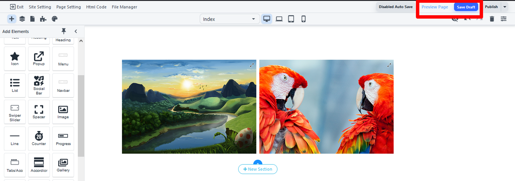The width and height of the screenshot is (515, 181).
Task: Open the Index page dropdown
Action: [x=229, y=19]
